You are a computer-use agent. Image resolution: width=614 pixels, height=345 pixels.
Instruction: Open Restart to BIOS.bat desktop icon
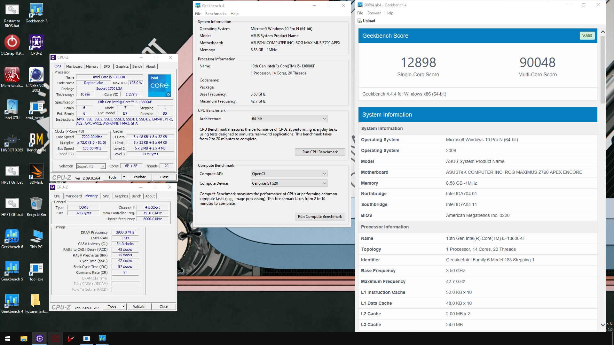(12, 15)
